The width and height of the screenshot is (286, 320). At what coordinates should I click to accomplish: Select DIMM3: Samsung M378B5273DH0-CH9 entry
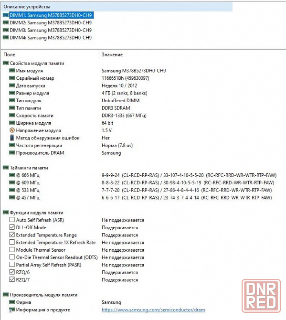pos(51,30)
